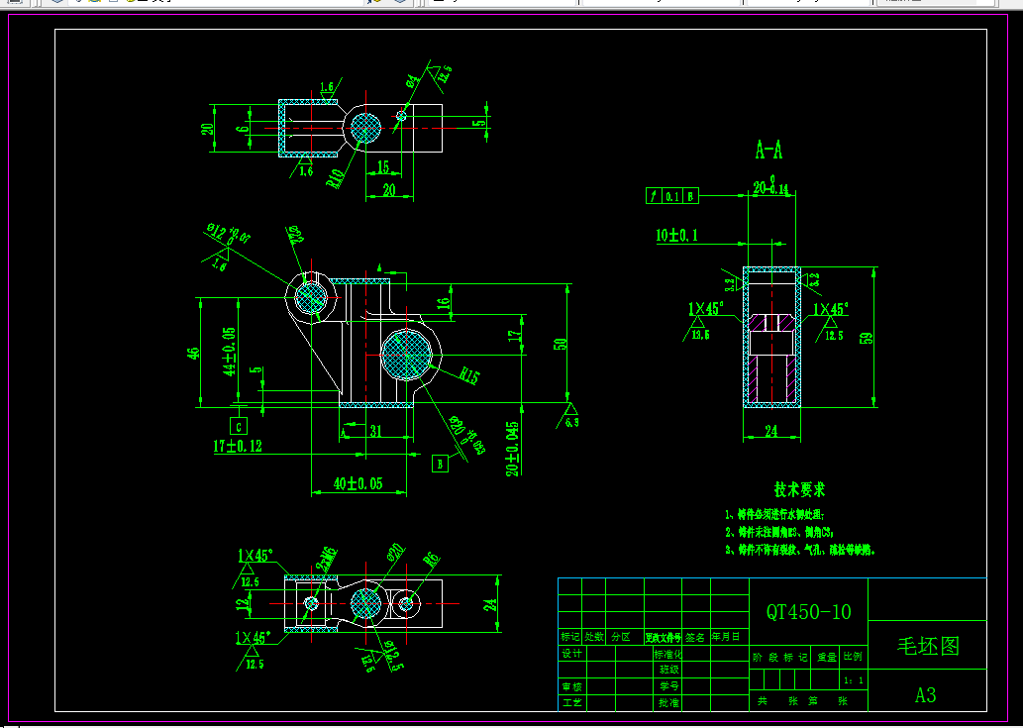This screenshot has height=728, width=1023.
Task: Select the 签名 column header
Action: [x=695, y=637]
